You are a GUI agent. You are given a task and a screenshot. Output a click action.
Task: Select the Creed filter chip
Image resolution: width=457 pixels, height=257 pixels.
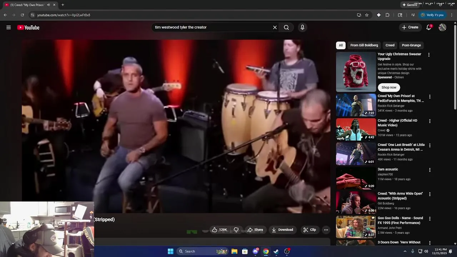(x=390, y=45)
